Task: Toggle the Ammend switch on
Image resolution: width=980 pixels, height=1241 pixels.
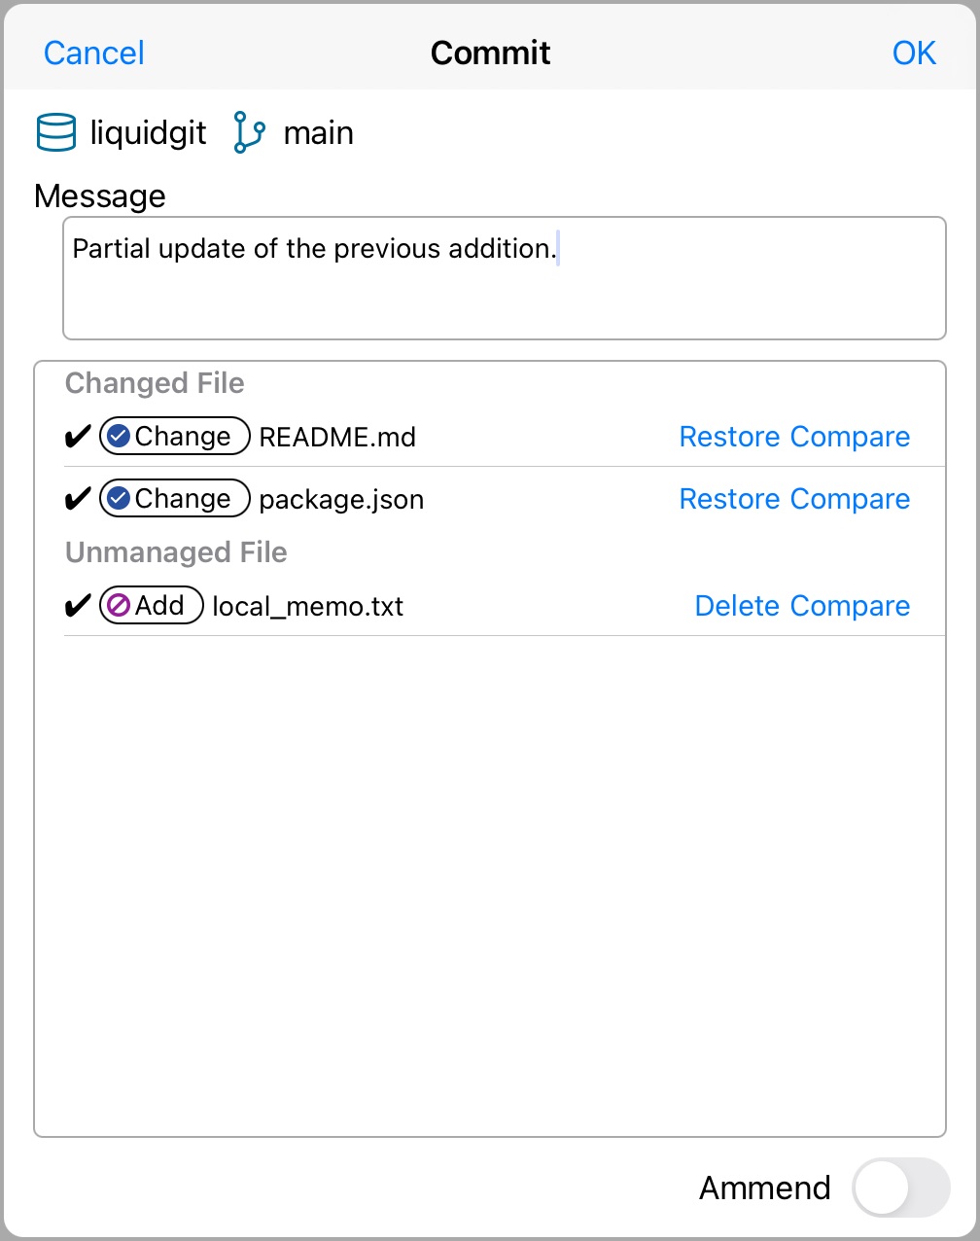Action: coord(899,1188)
